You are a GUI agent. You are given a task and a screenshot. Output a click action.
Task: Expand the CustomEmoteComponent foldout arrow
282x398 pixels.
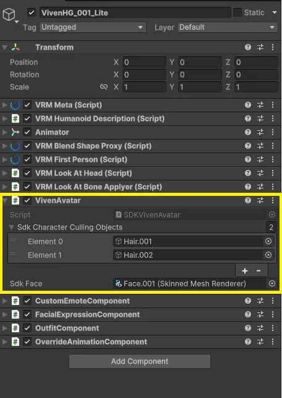point(4,301)
